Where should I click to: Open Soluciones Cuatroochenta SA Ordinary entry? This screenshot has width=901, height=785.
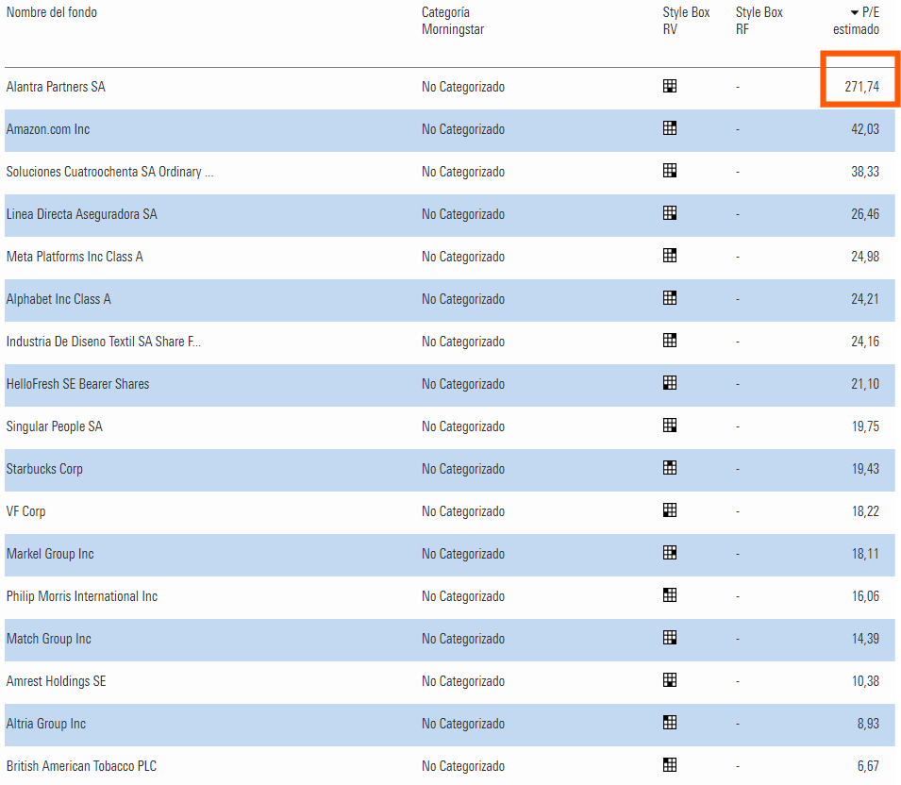coord(109,172)
